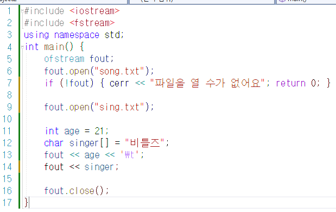The height and width of the screenshot is (212, 336).
Task: Click the "파일을 열 수가 없어요" string
Action: (x=207, y=83)
